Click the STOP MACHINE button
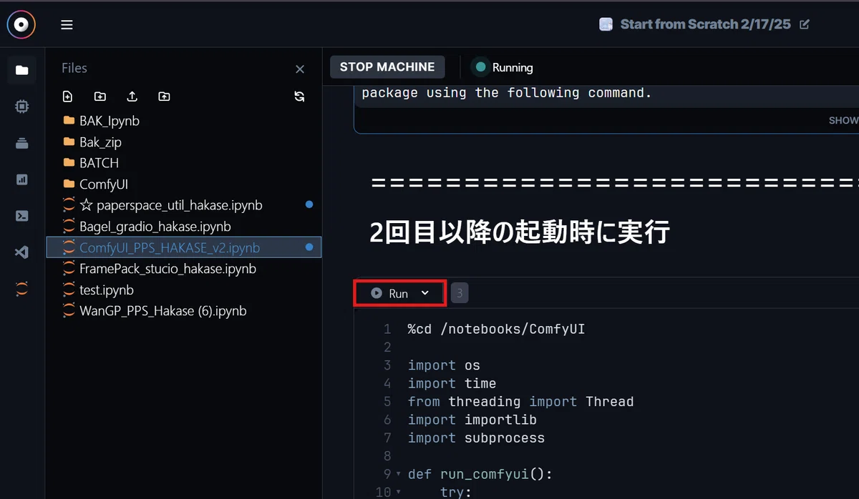 pos(387,67)
